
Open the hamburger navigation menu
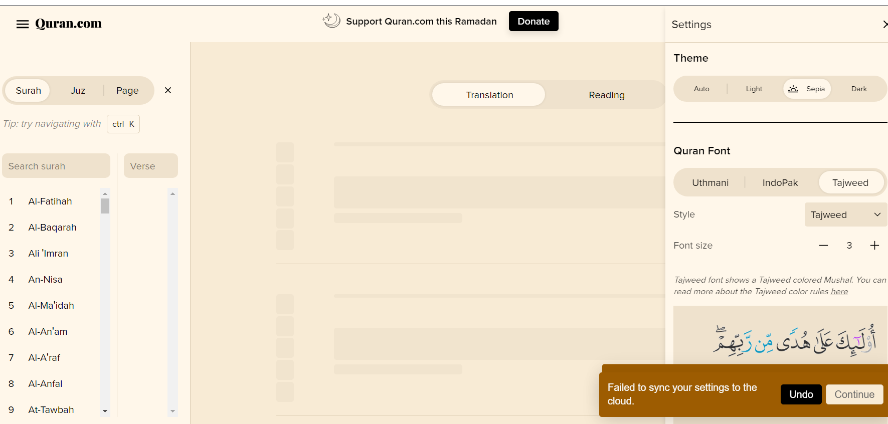pyautogui.click(x=23, y=24)
